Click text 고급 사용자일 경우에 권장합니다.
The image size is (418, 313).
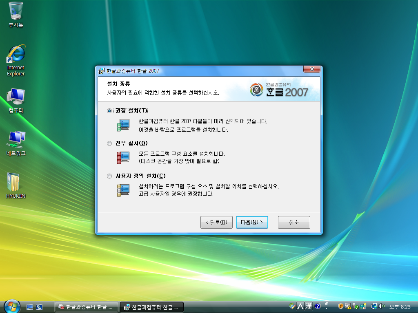point(176,194)
